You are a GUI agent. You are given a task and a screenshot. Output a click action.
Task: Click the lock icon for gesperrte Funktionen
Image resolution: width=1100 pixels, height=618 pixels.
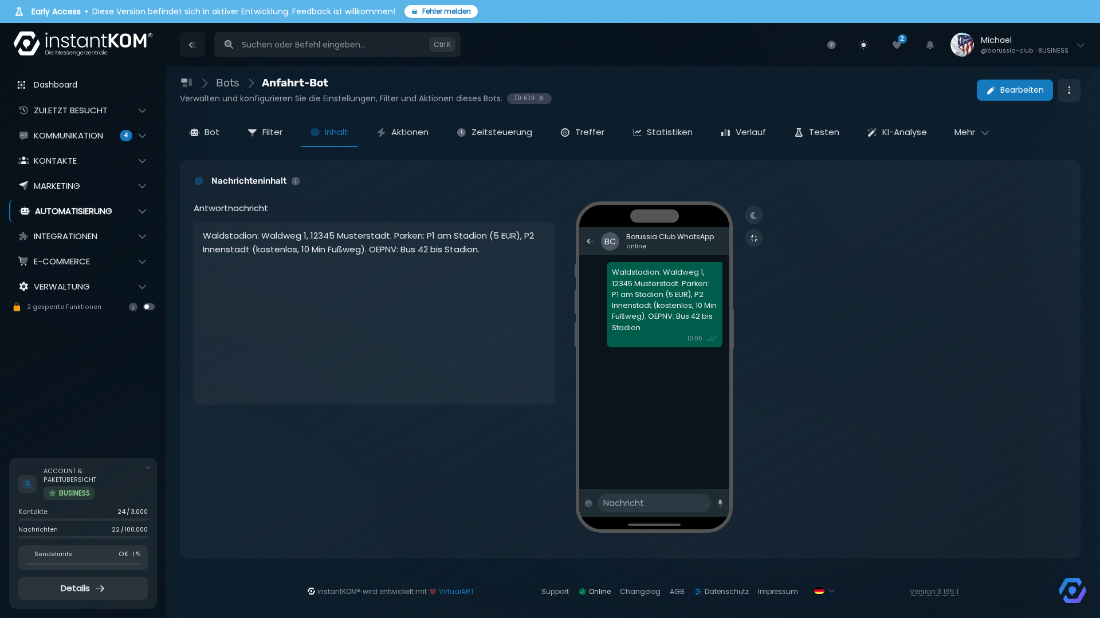[17, 307]
